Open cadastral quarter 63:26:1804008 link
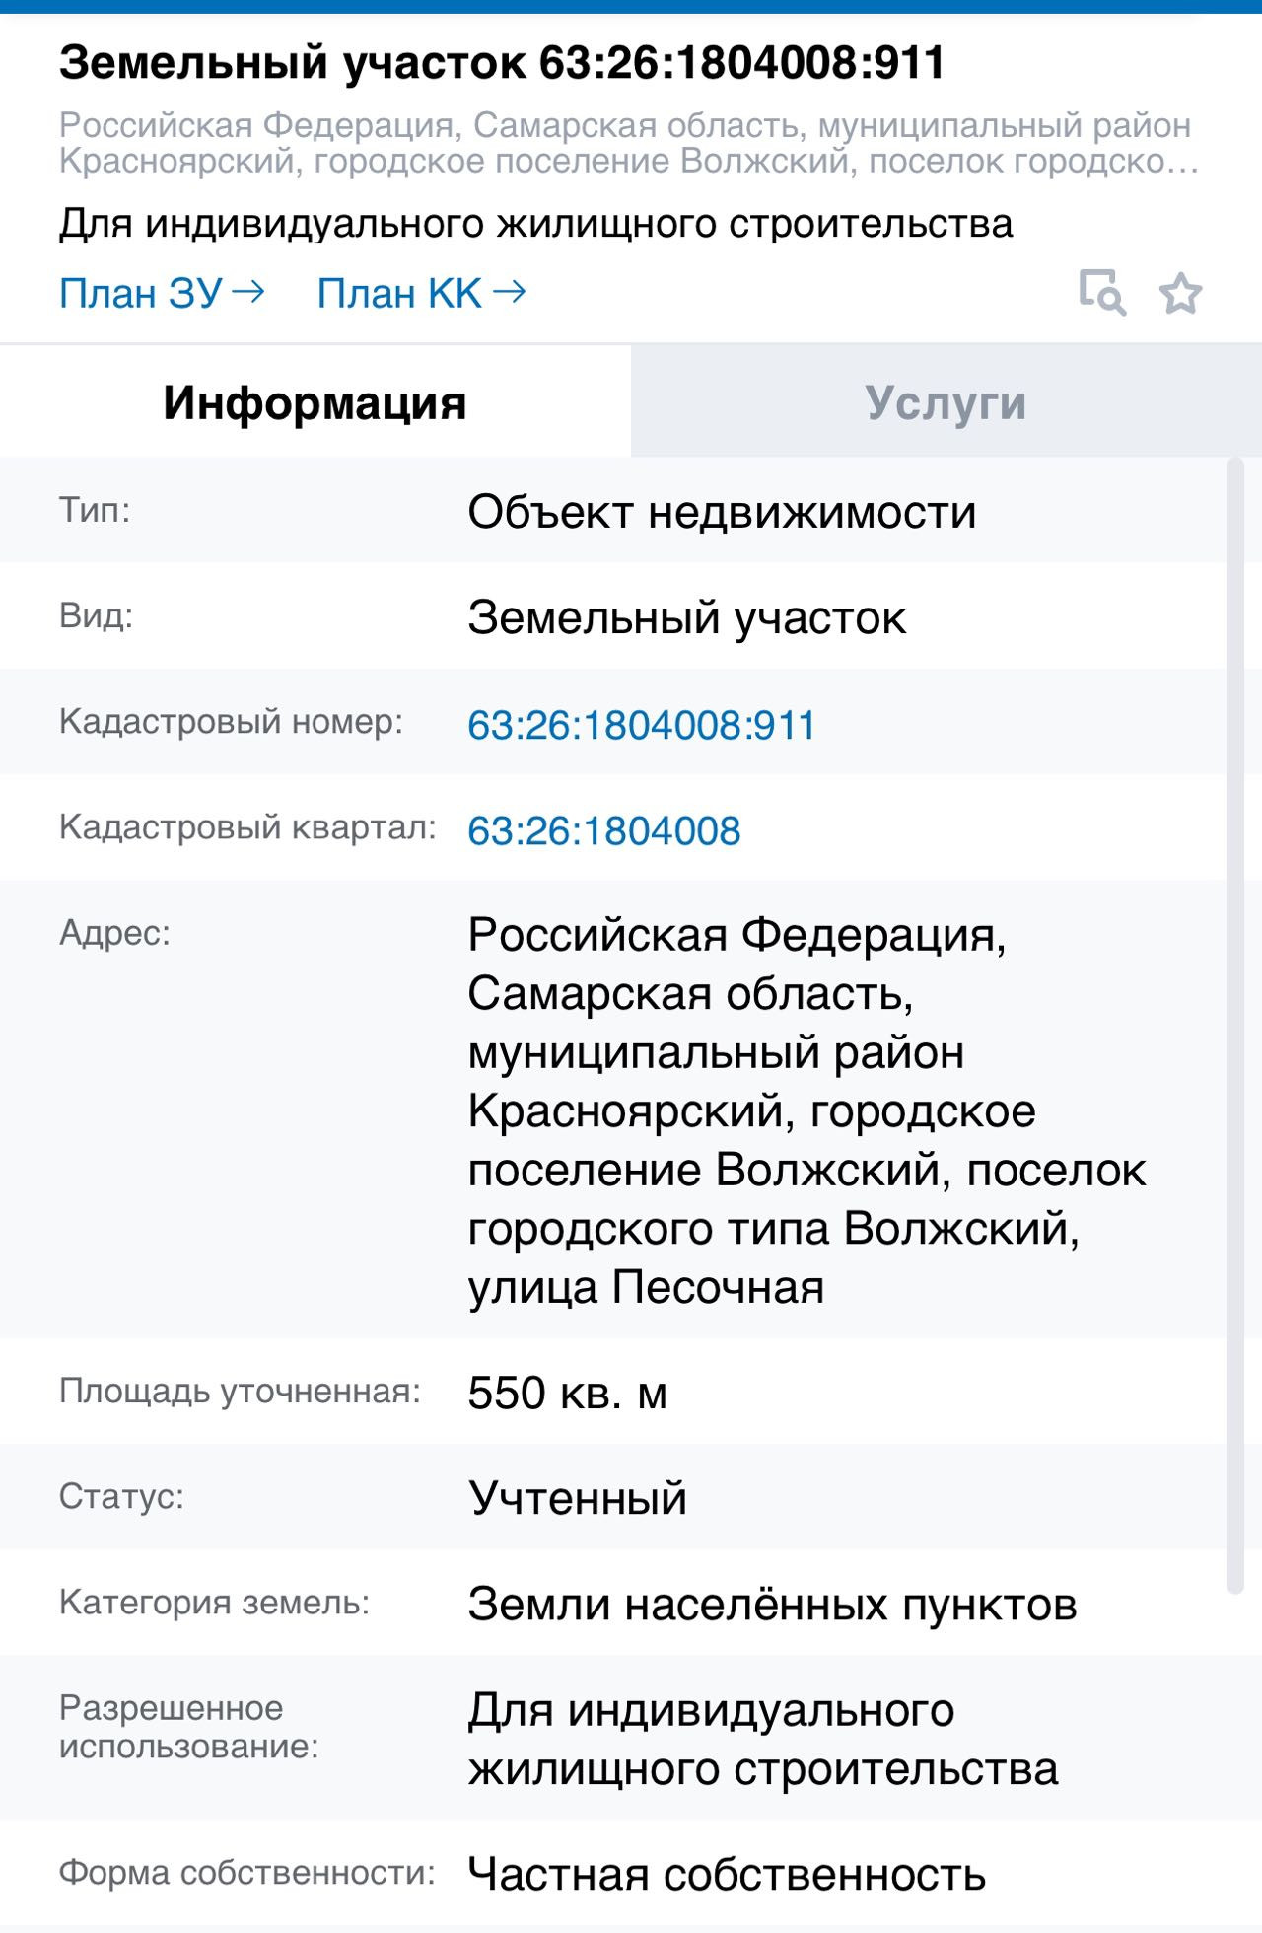The image size is (1262, 1933). pyautogui.click(x=603, y=830)
